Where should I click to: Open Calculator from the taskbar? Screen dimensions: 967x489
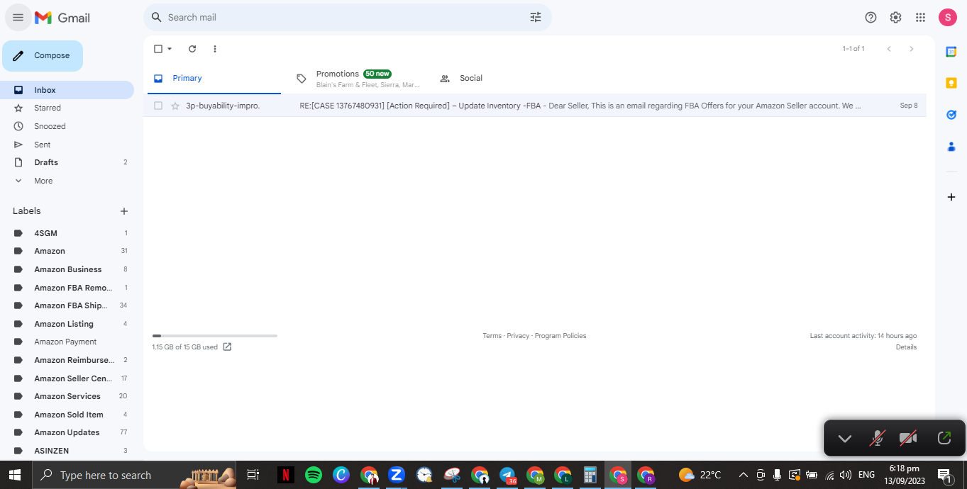tap(590, 475)
